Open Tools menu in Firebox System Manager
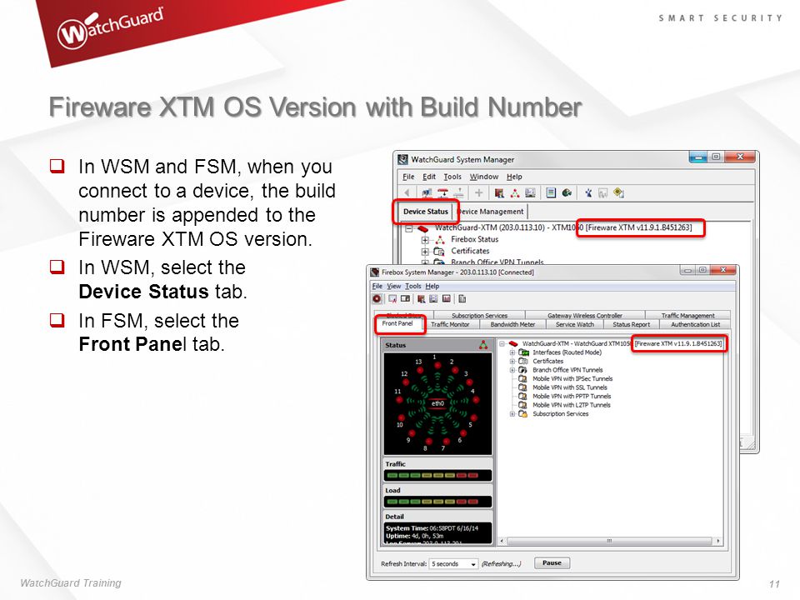 pos(412,286)
